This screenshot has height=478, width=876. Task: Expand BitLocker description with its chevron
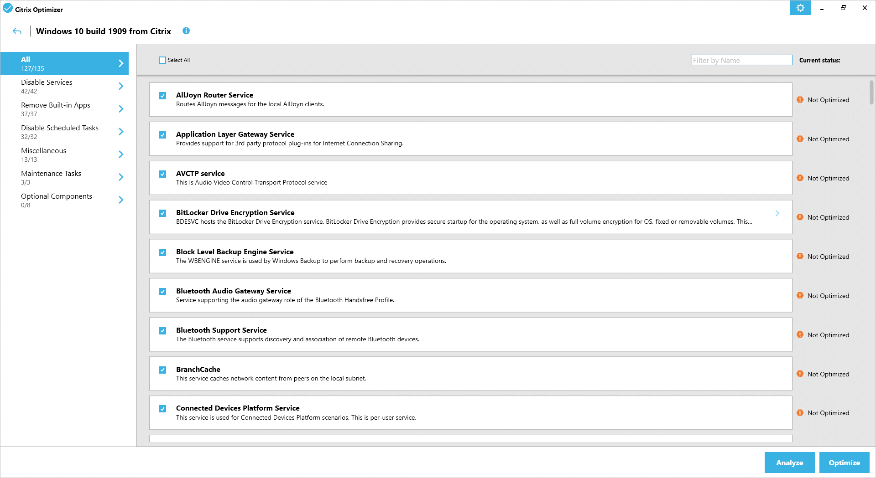[777, 213]
